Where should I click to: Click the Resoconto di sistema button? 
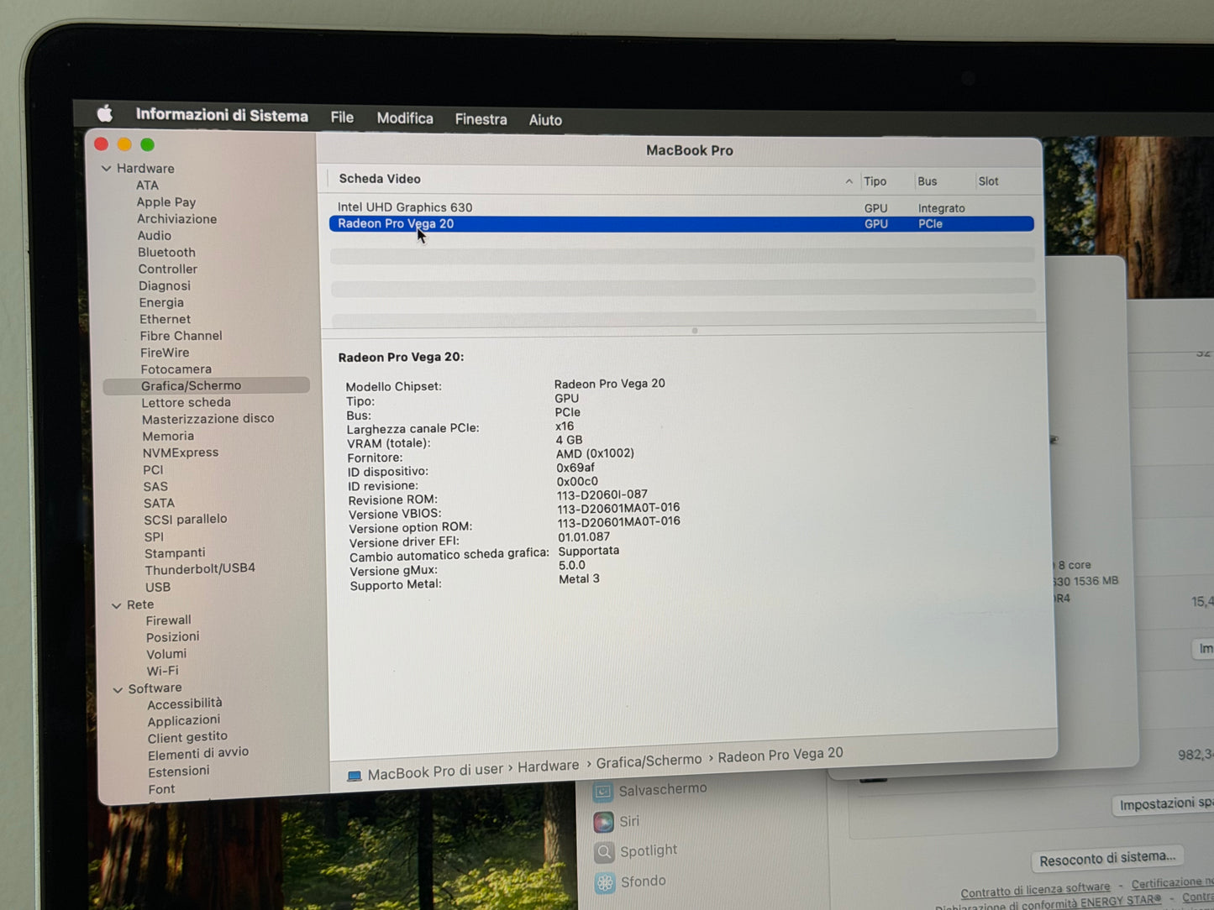1107,859
